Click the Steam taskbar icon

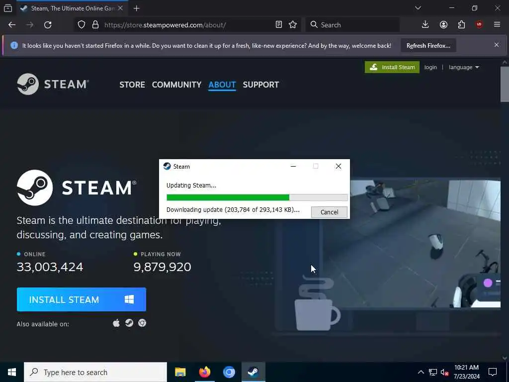coord(253,372)
